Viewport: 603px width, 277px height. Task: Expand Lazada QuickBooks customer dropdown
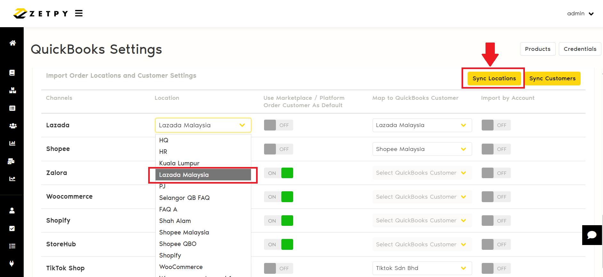point(422,125)
